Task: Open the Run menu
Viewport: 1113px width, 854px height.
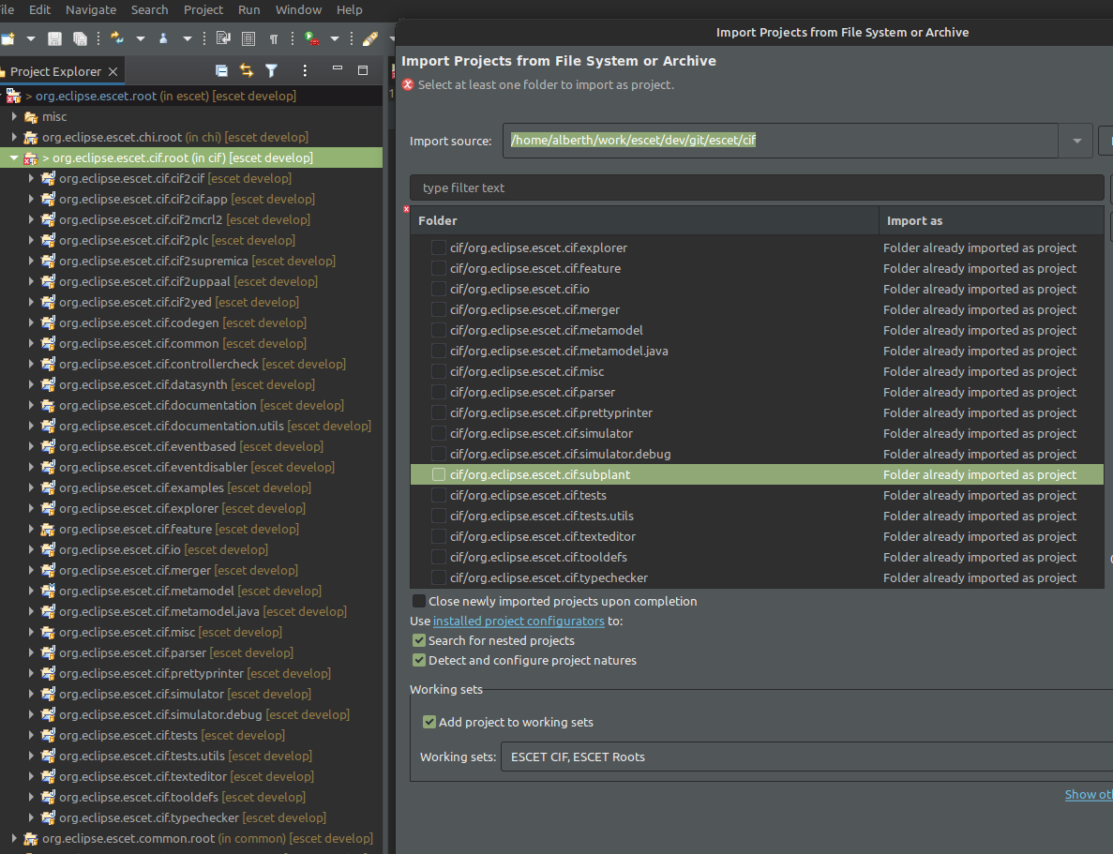Action: coord(249,10)
